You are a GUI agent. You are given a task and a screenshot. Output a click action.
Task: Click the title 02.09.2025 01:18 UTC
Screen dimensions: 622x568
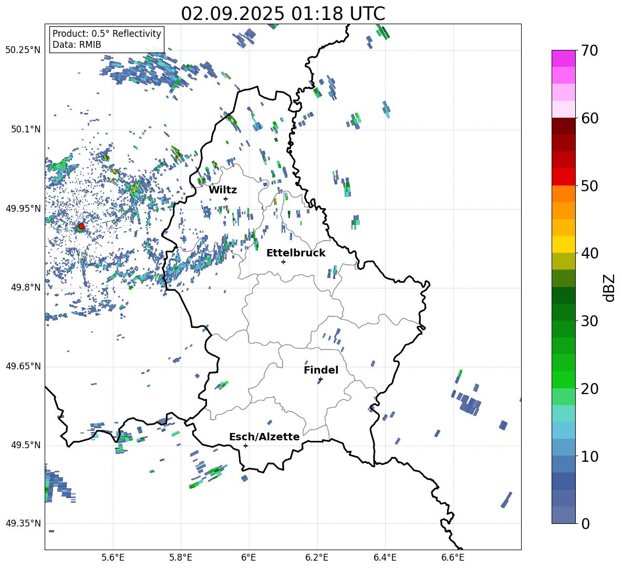[283, 14]
